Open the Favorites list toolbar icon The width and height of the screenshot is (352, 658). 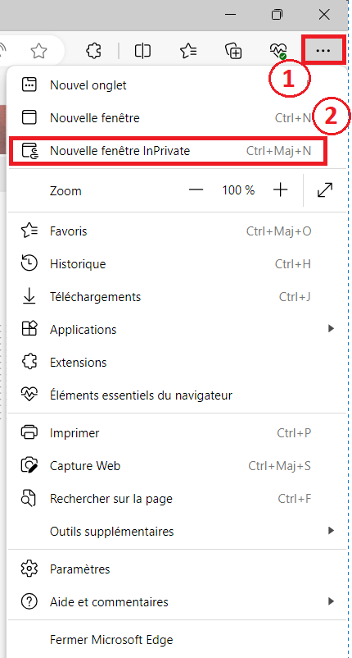188,51
